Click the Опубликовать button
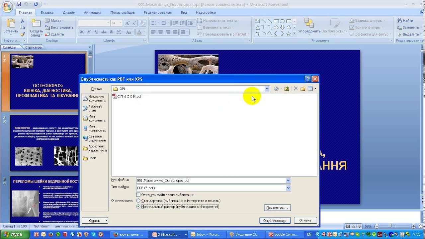This screenshot has height=239, width=425. [275, 220]
